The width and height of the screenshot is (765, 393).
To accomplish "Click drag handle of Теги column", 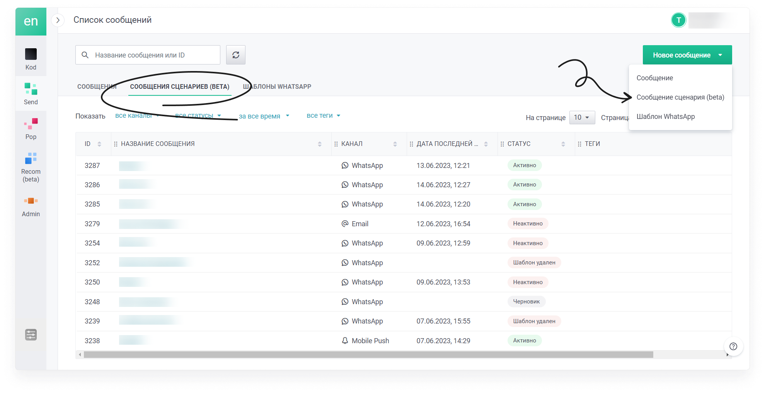I will click(579, 144).
